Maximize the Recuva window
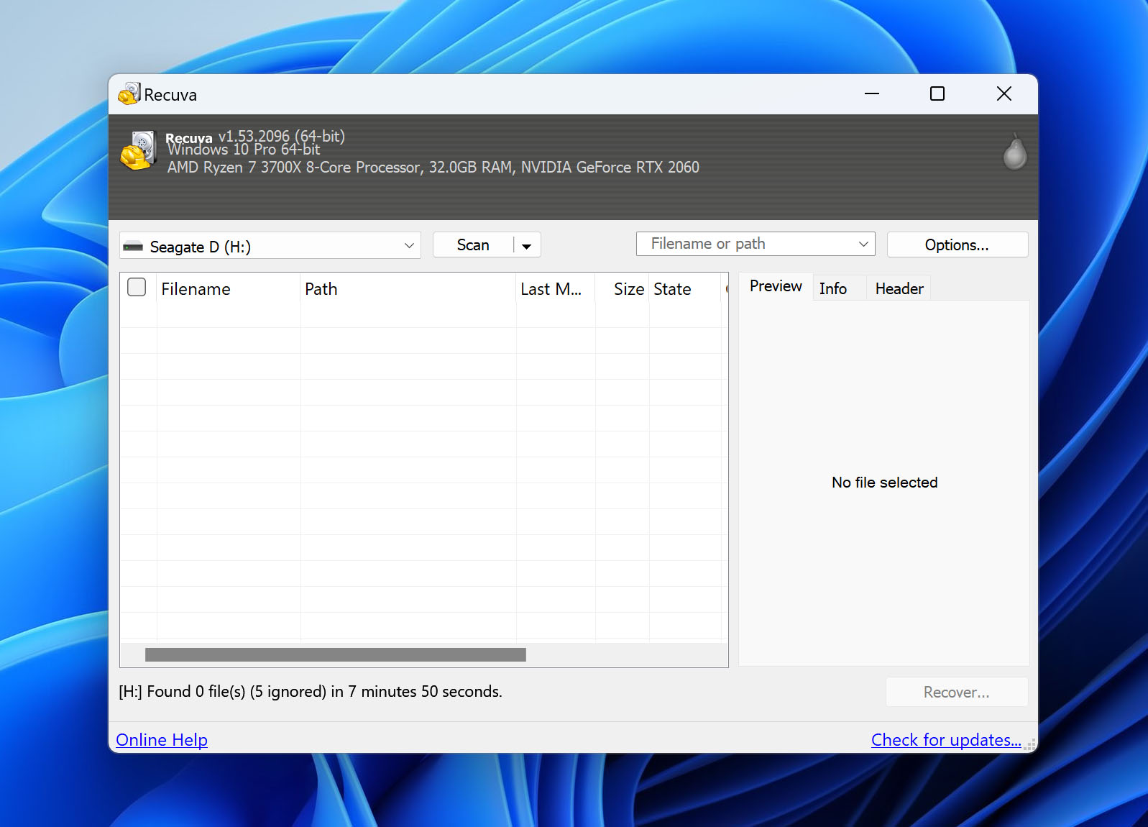The width and height of the screenshot is (1148, 827). 937,93
